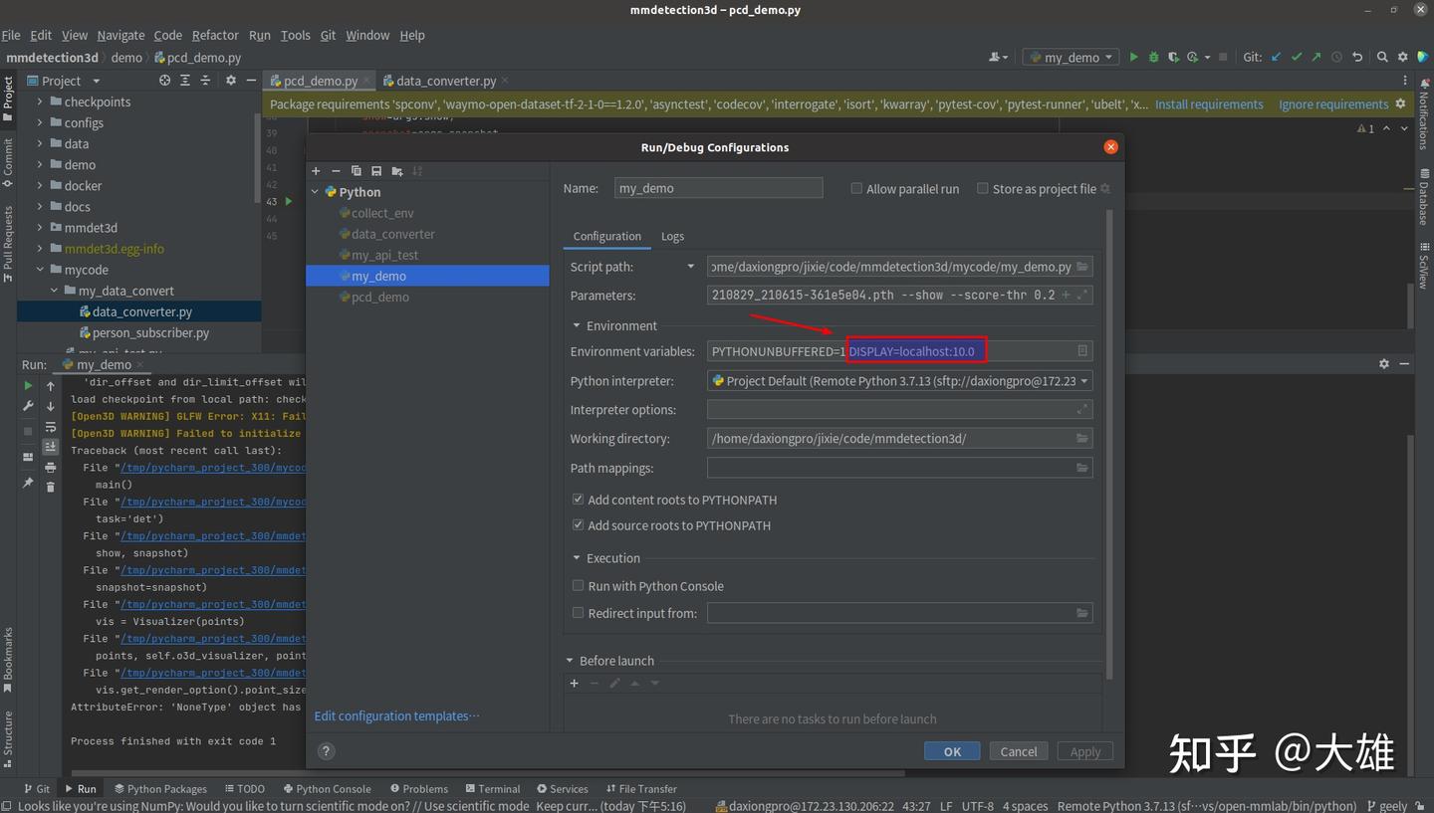
Task: Open environment variables editor icon
Action: coord(1082,351)
